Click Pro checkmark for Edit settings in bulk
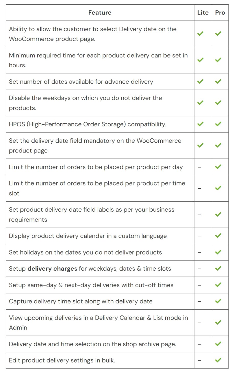The image size is (230, 372). click(x=218, y=360)
